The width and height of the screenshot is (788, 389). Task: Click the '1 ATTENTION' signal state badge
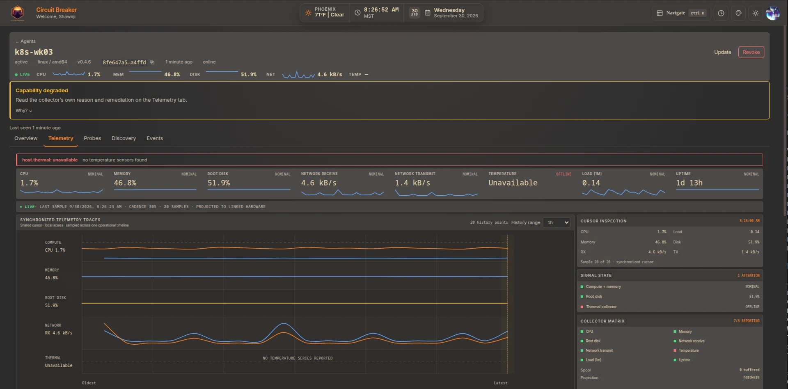click(x=748, y=275)
